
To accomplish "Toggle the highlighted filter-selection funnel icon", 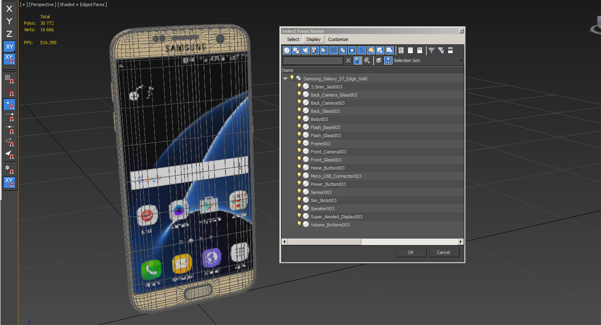I will click(358, 61).
